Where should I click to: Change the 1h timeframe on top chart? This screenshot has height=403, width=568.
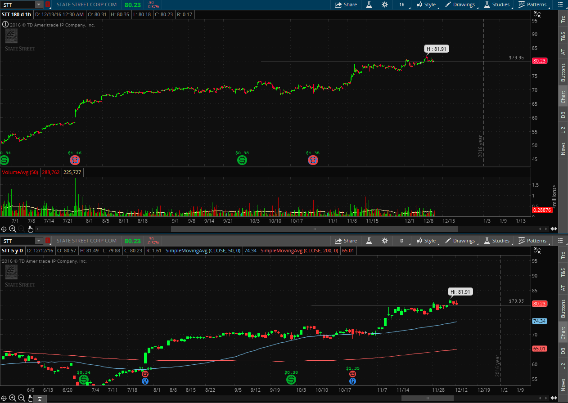pyautogui.click(x=402, y=4)
